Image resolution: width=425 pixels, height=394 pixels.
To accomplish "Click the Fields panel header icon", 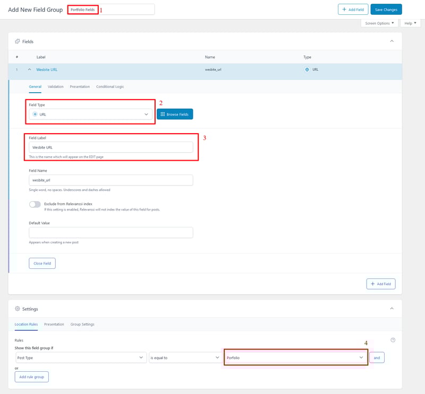I will 17,41.
